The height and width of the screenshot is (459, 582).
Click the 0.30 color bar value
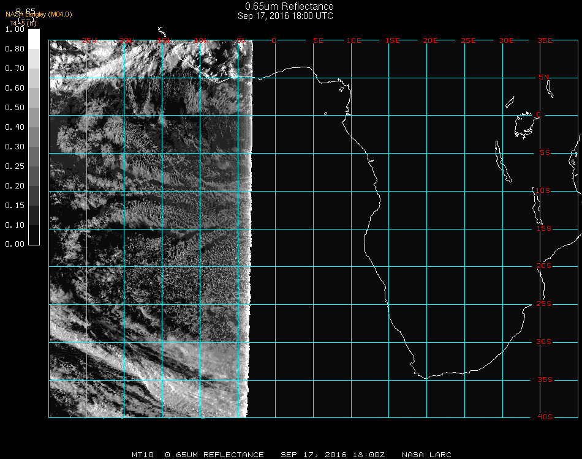coord(15,147)
